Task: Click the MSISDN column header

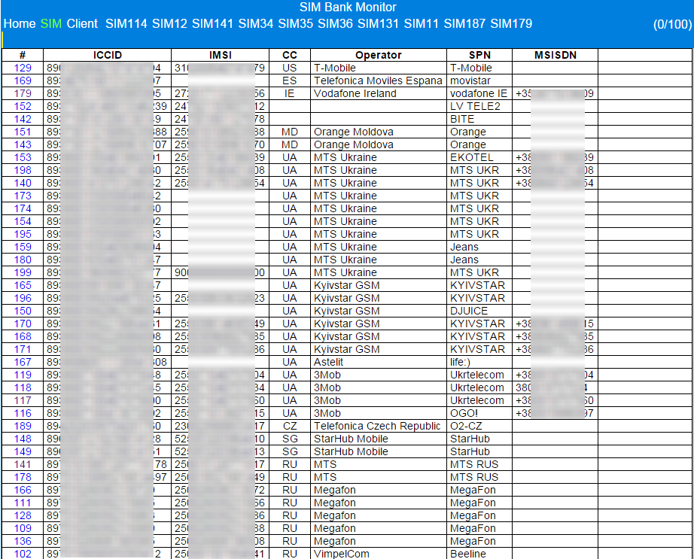Action: click(x=555, y=55)
